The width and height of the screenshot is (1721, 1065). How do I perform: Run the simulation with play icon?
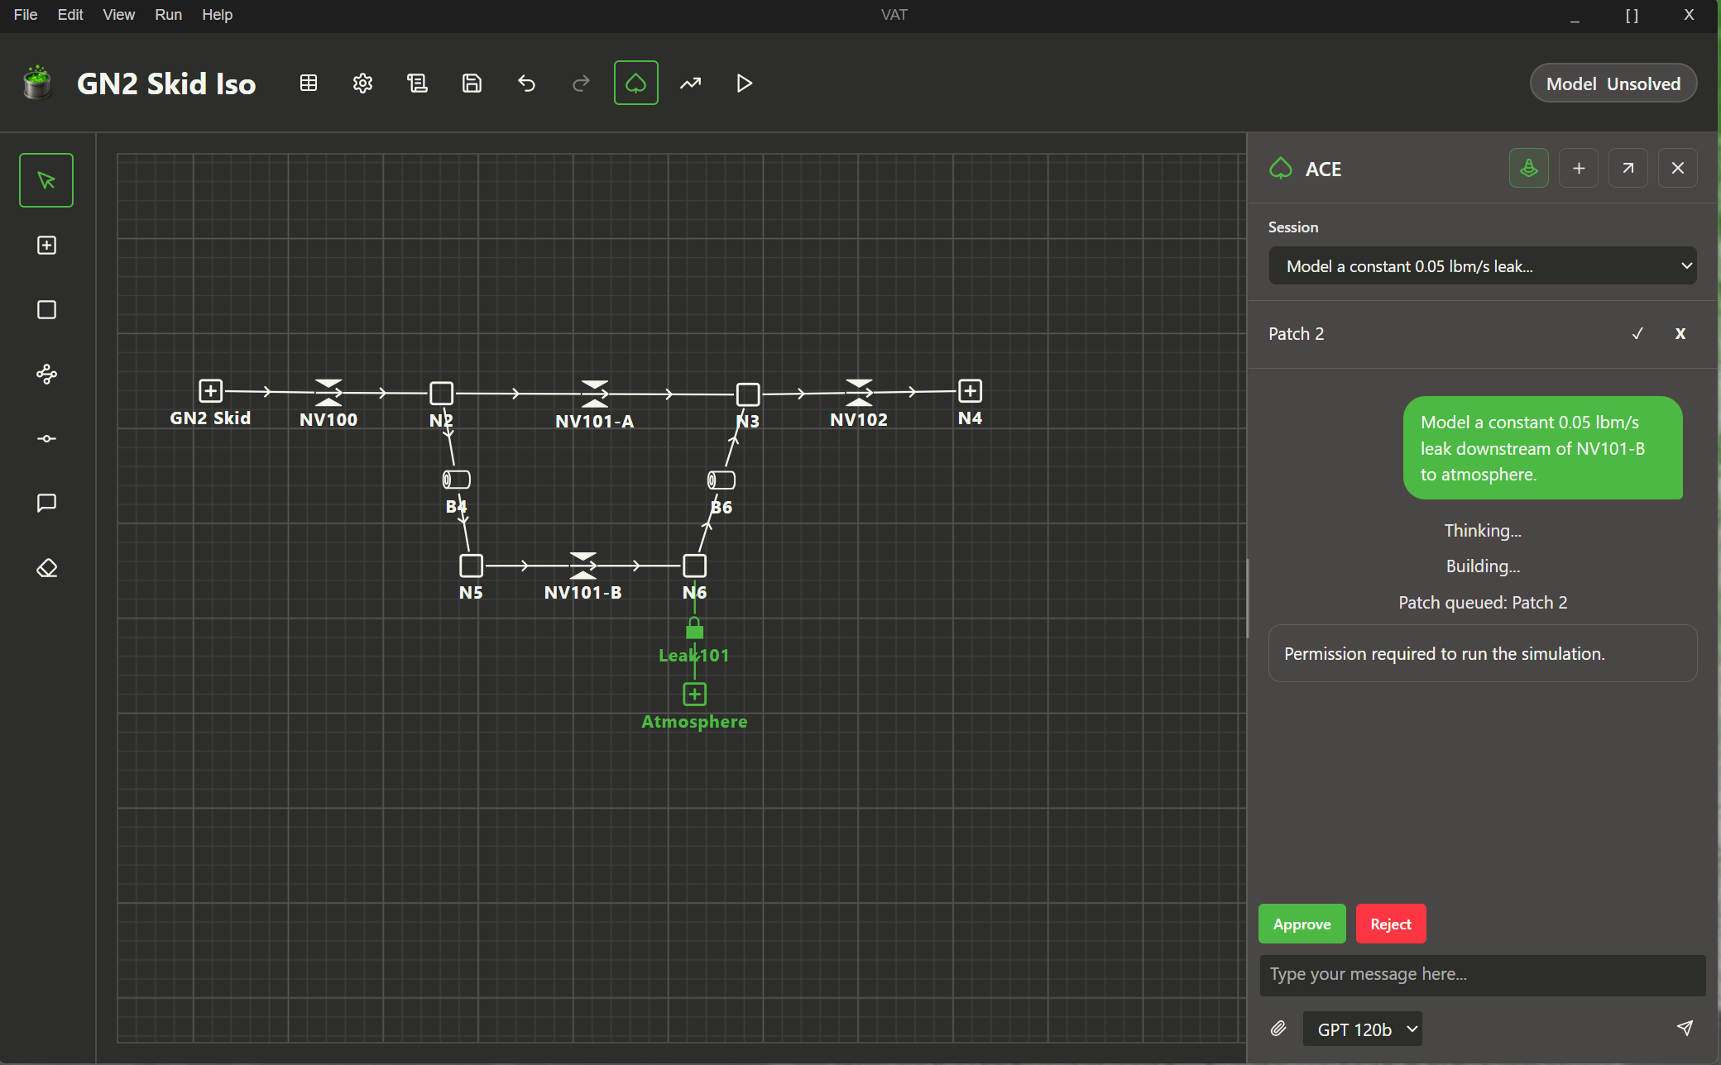point(744,83)
